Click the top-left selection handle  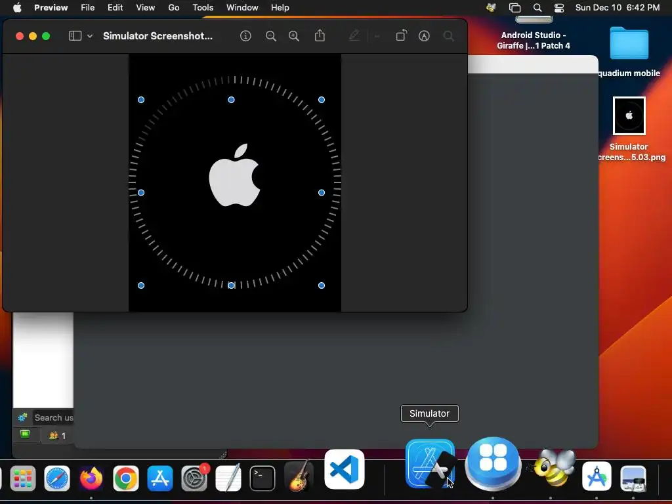pos(141,100)
